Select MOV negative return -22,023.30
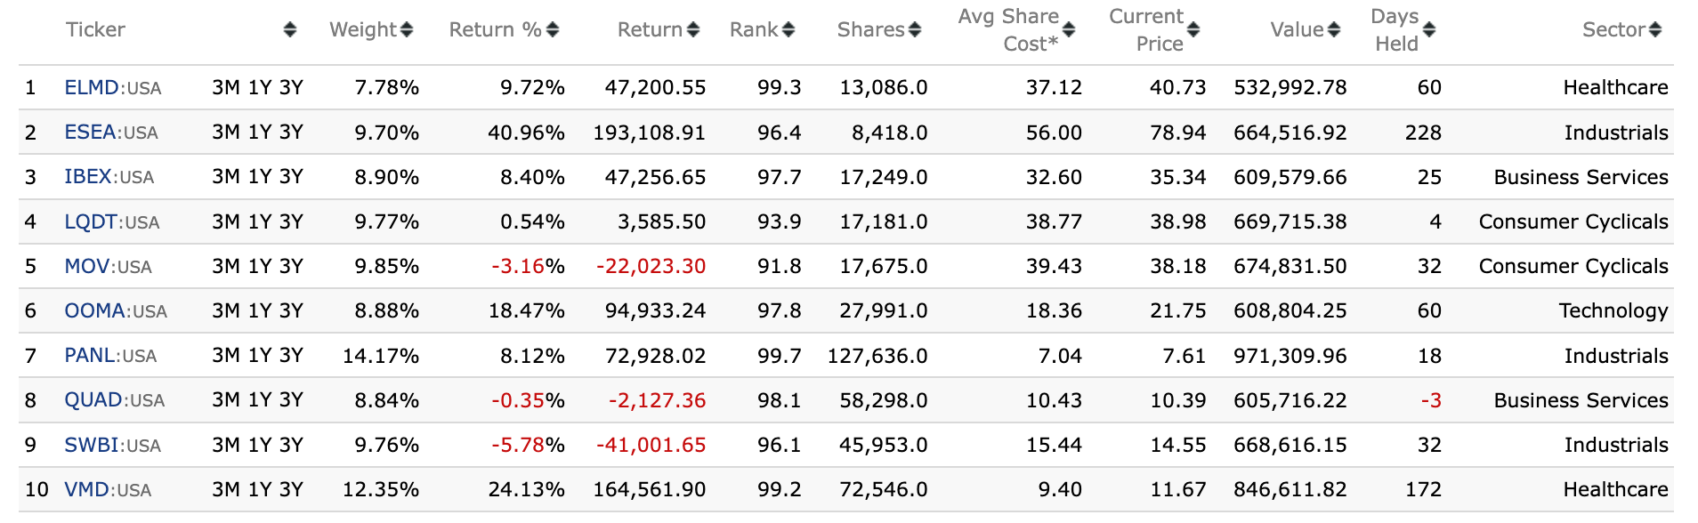This screenshot has height=523, width=1698. 651,266
